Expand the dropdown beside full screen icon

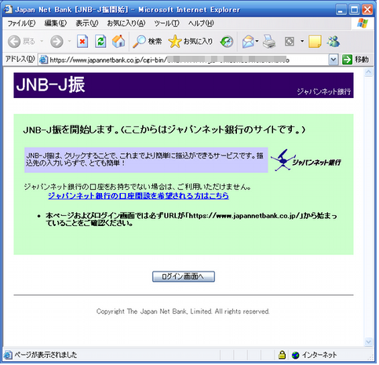[302, 42]
